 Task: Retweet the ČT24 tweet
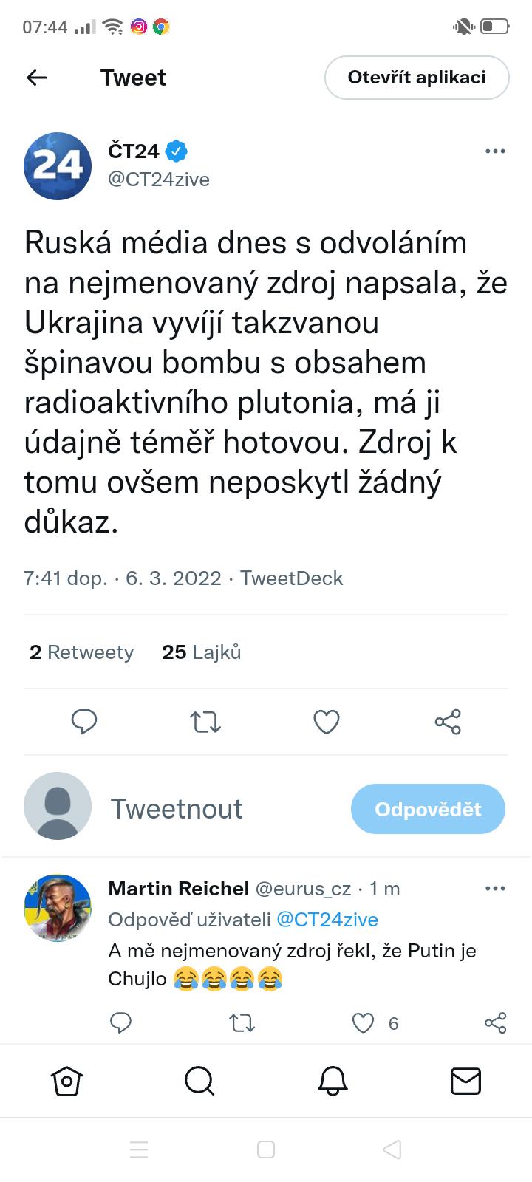click(x=205, y=721)
